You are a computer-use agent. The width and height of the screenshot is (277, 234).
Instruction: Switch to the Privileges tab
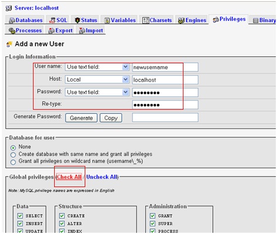point(229,19)
